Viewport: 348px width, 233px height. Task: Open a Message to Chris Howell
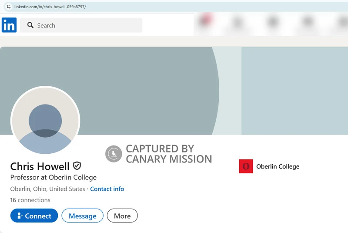click(x=82, y=216)
